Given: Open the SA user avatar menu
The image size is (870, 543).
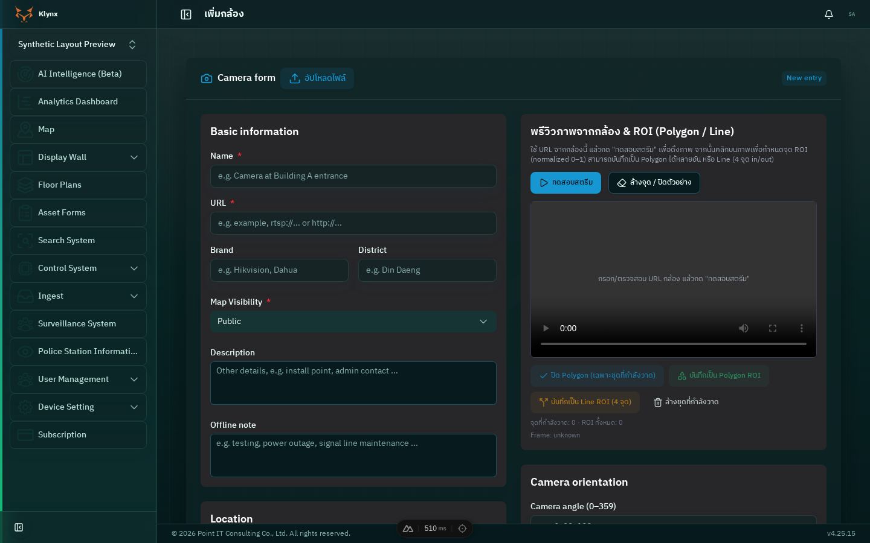Looking at the screenshot, I should pos(852,14).
